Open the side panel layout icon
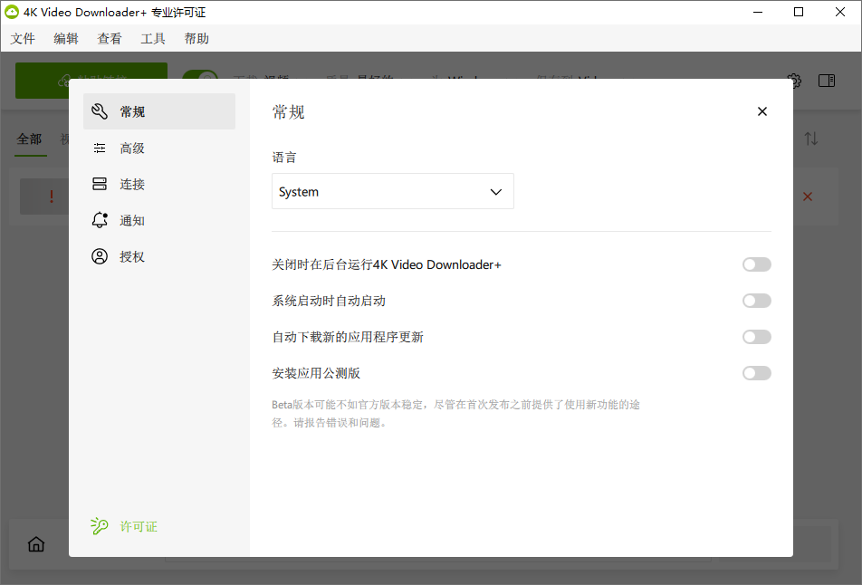This screenshot has width=862, height=585. 826,81
